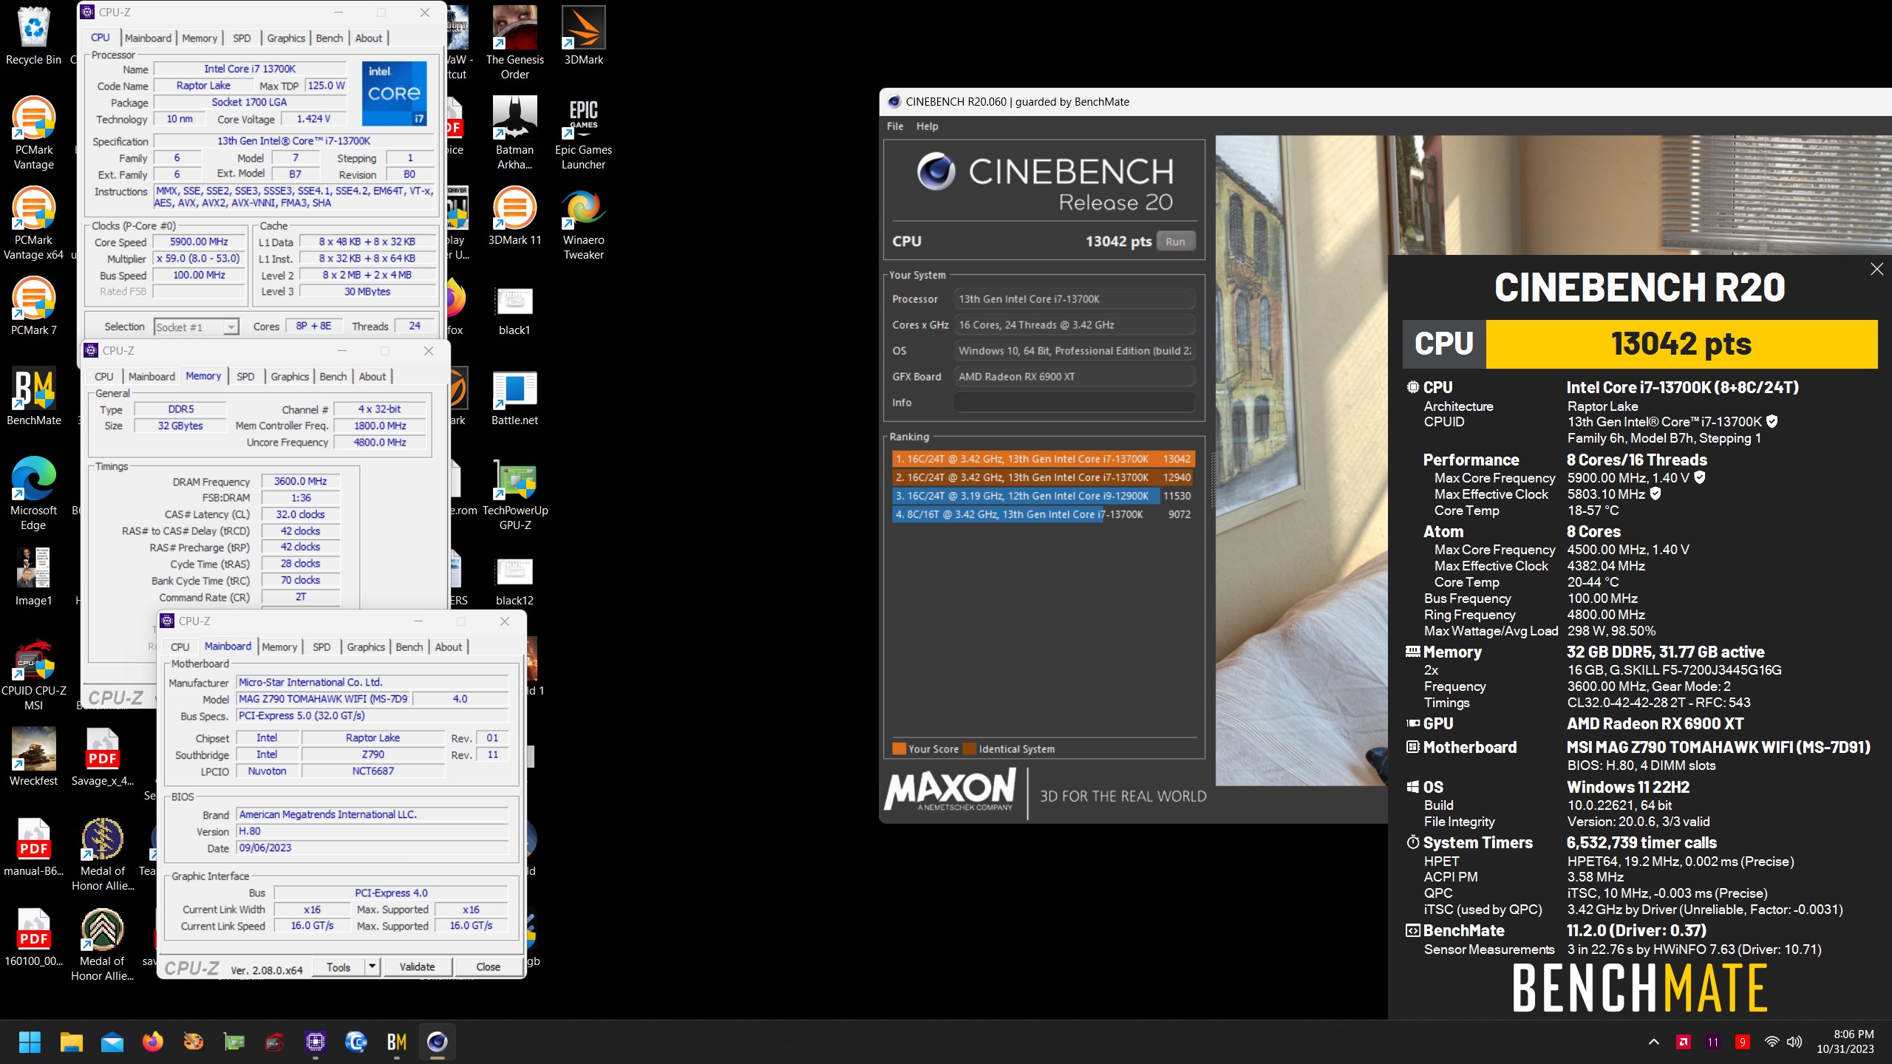Open PCMark Vantage desktop shortcut

[x=33, y=133]
